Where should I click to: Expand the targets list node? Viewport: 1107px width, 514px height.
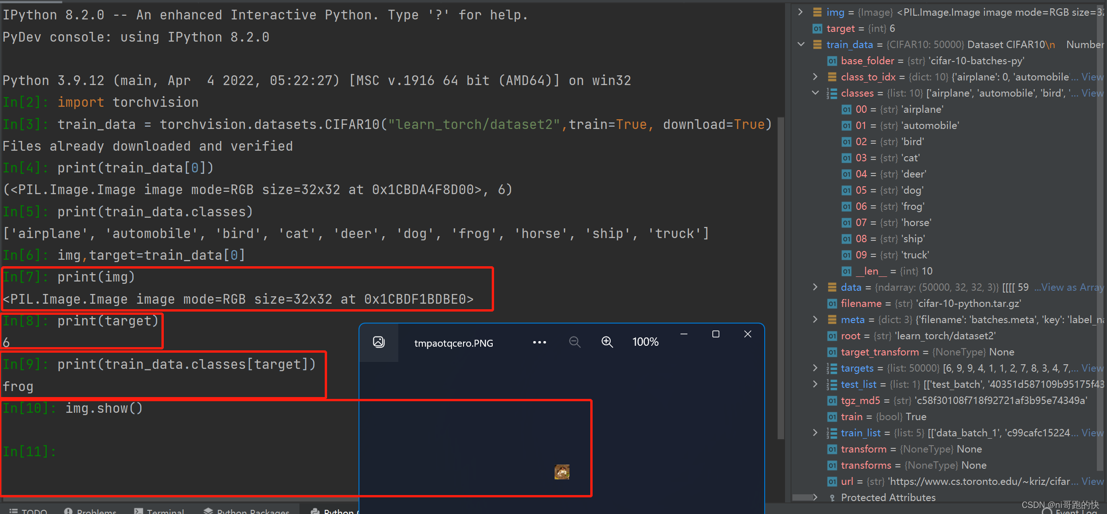(816, 368)
